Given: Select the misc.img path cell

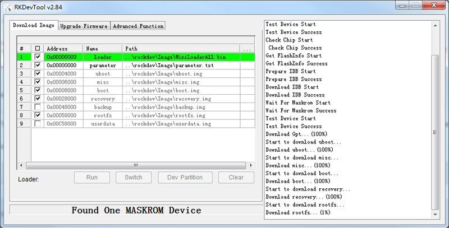Looking at the screenshot, I should coord(181,82).
